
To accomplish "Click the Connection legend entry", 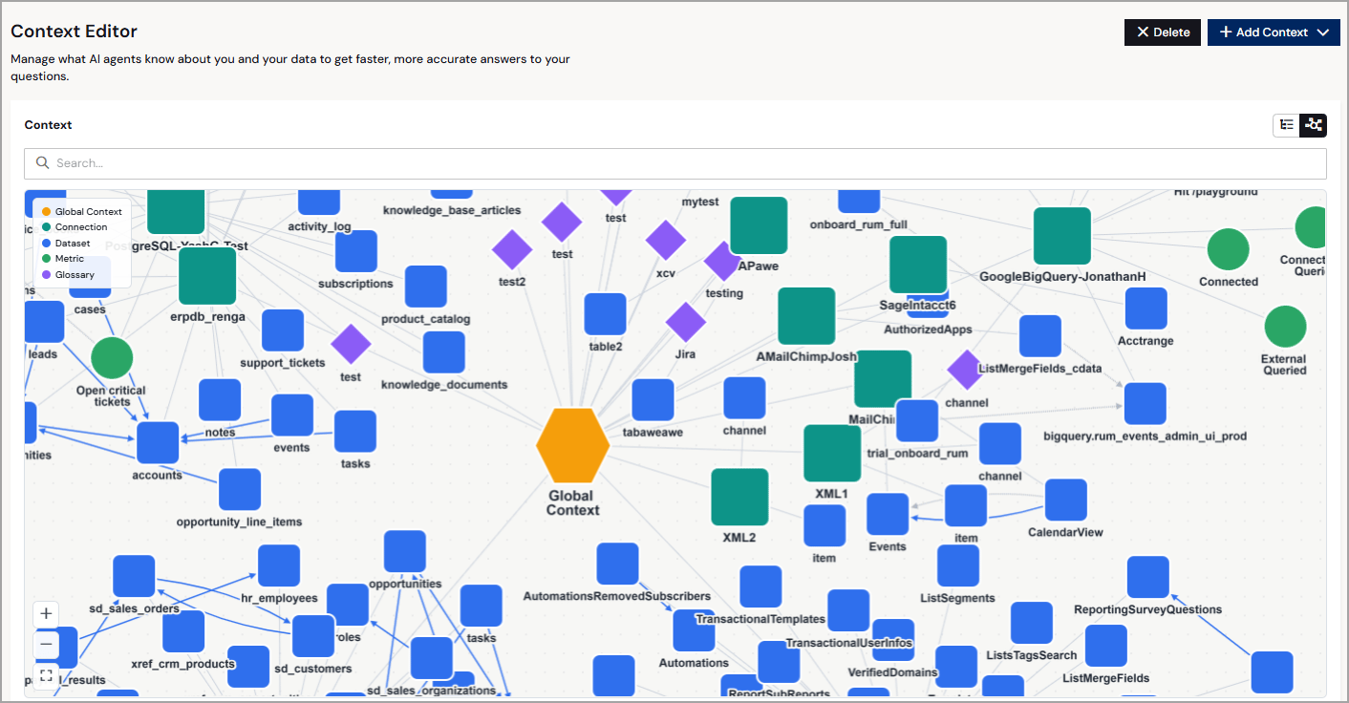I will click(74, 227).
